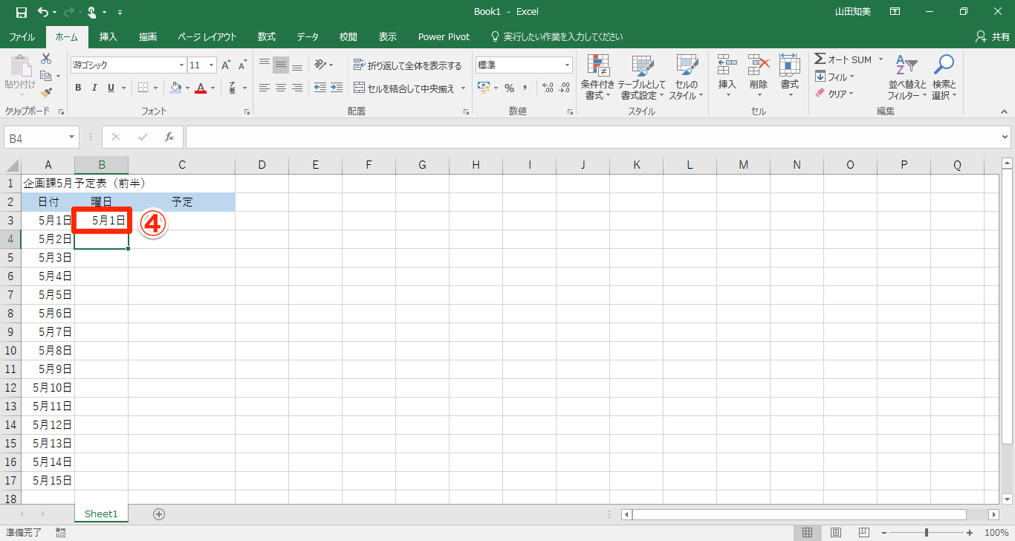Click the zoom slider handle
Viewport: 1015px width, 541px height.
tap(926, 533)
